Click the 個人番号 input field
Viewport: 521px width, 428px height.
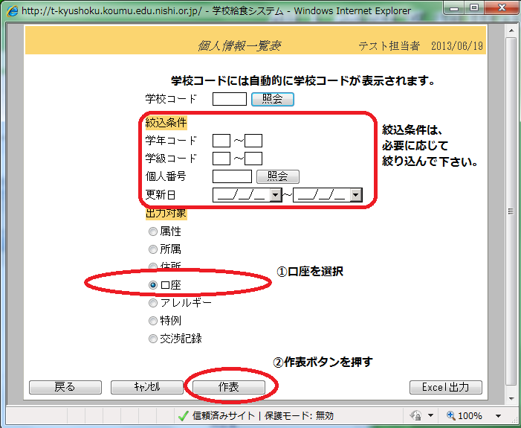(x=232, y=176)
